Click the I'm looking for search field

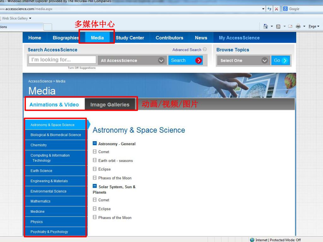click(x=62, y=60)
